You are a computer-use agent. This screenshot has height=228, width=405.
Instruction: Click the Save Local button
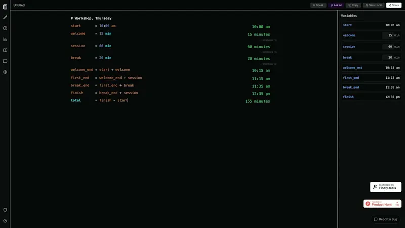point(374,5)
